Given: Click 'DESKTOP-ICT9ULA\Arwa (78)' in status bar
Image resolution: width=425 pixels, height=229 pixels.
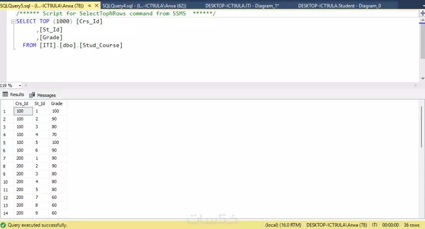Looking at the screenshot, I should (337, 225).
